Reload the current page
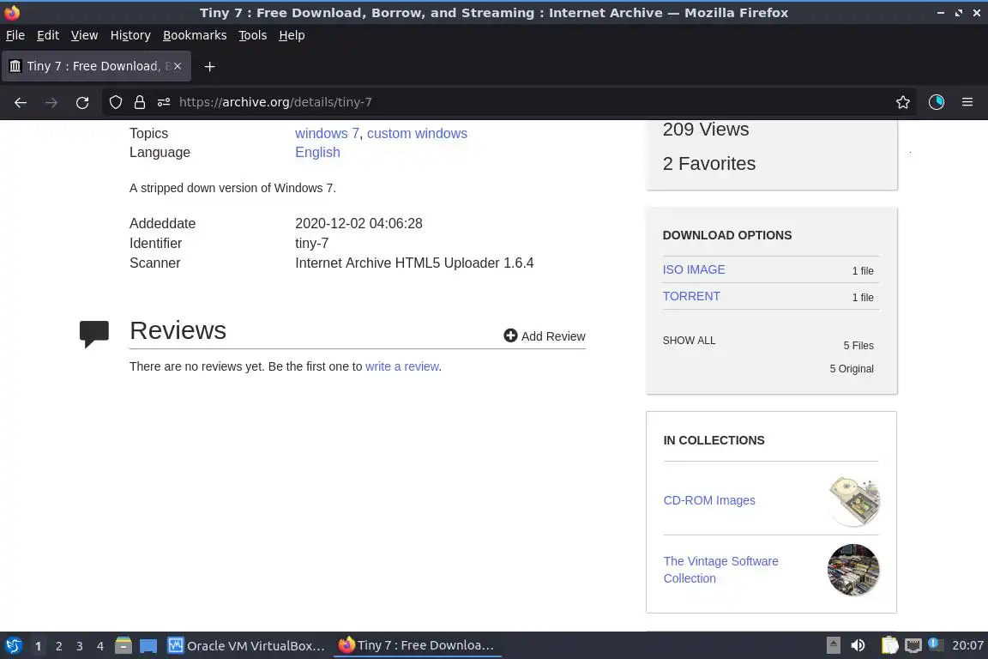The image size is (988, 659). click(x=82, y=102)
